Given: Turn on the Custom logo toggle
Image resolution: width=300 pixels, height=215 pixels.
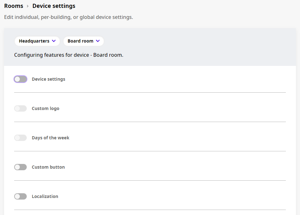Looking at the screenshot, I should (20, 108).
